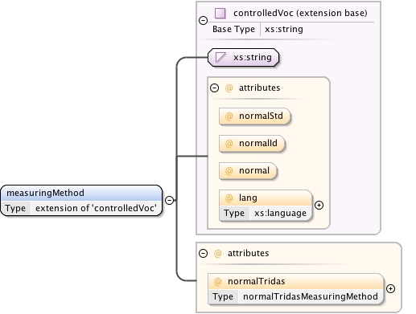
Task: Click the lower attributes heading text
Action: coord(248,253)
